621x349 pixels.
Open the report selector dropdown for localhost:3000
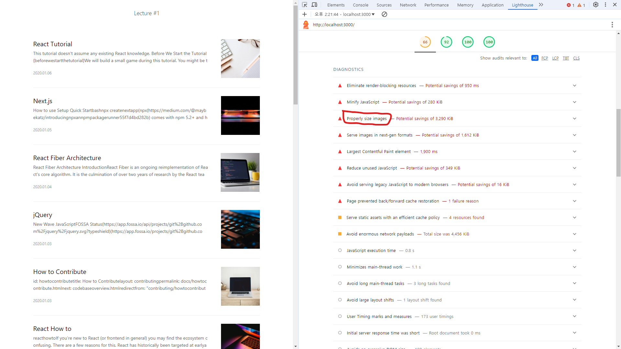[345, 14]
